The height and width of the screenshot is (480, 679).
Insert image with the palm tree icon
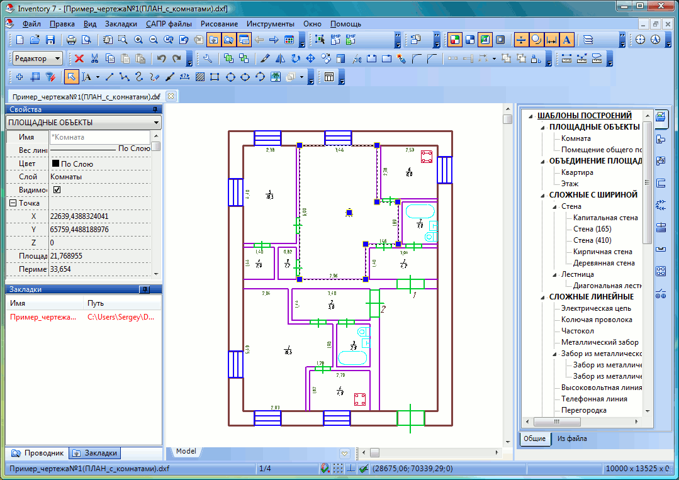(276, 77)
